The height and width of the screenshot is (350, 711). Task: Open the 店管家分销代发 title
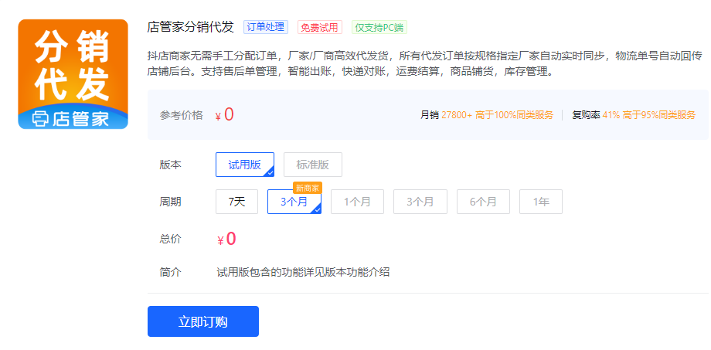(x=190, y=27)
